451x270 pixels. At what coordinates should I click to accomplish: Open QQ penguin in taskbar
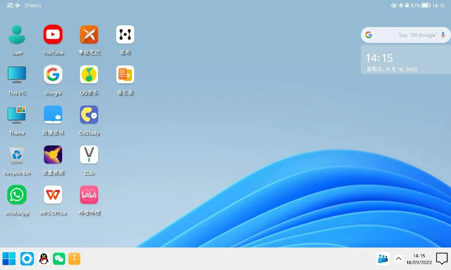44,259
